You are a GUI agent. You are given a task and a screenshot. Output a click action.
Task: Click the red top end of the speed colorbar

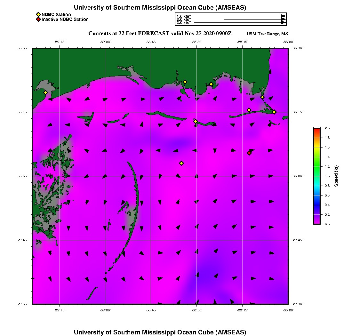(317, 130)
